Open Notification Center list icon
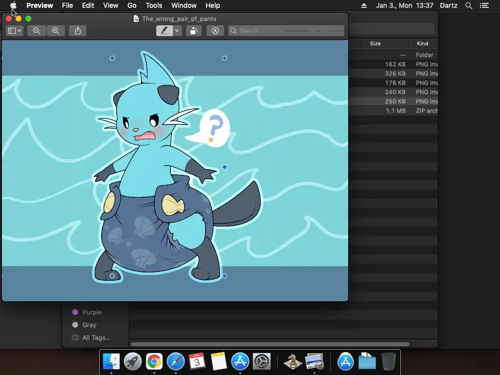Viewport: 500px width, 375px height. click(x=484, y=5)
